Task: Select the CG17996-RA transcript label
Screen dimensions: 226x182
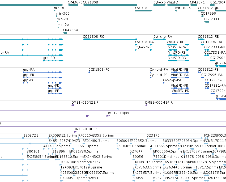Action: pyautogui.click(x=211, y=42)
